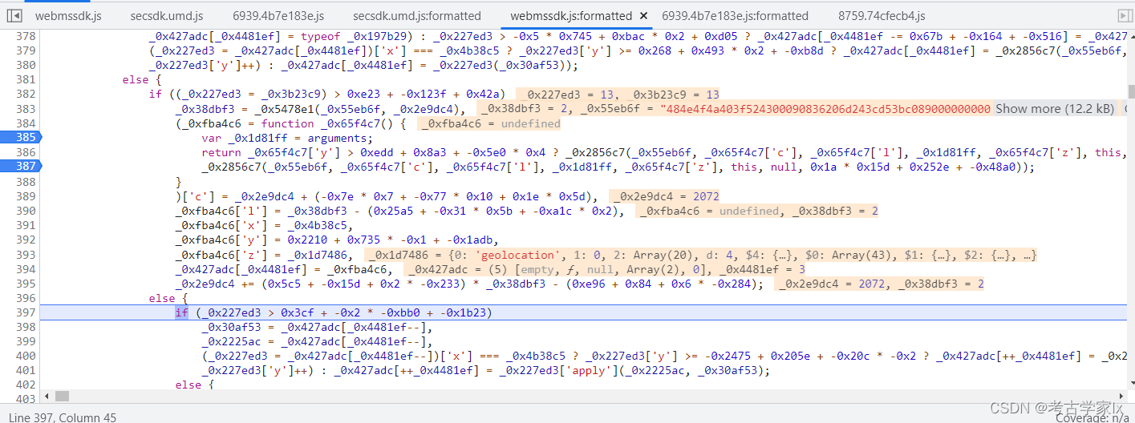Toggle the debugger sidebar icon at right

[x=1124, y=15]
